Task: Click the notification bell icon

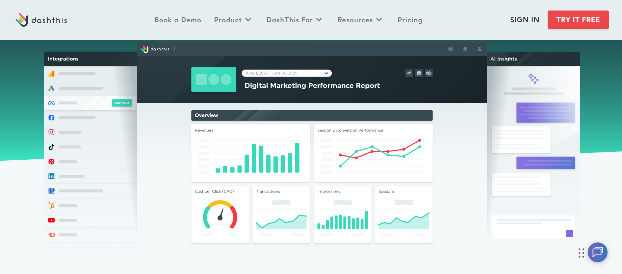Action: point(465,49)
